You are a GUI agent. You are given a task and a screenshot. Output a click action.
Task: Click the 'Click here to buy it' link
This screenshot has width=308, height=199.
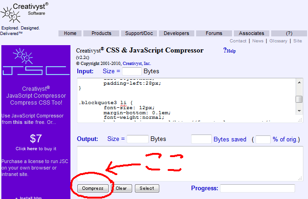36,149
